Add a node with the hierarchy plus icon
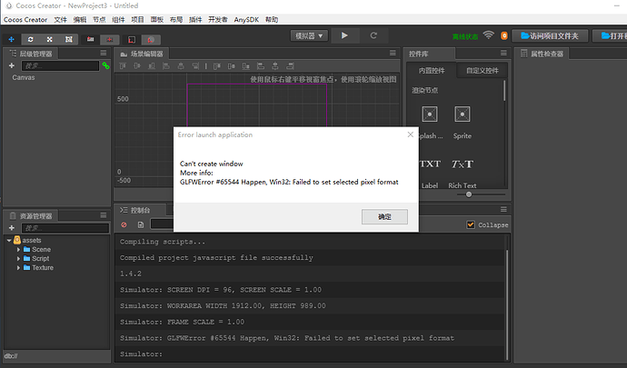The width and height of the screenshot is (627, 368). click(12, 65)
